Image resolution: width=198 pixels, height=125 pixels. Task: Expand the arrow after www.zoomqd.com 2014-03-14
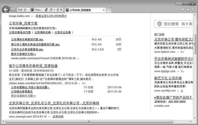coord(49,117)
